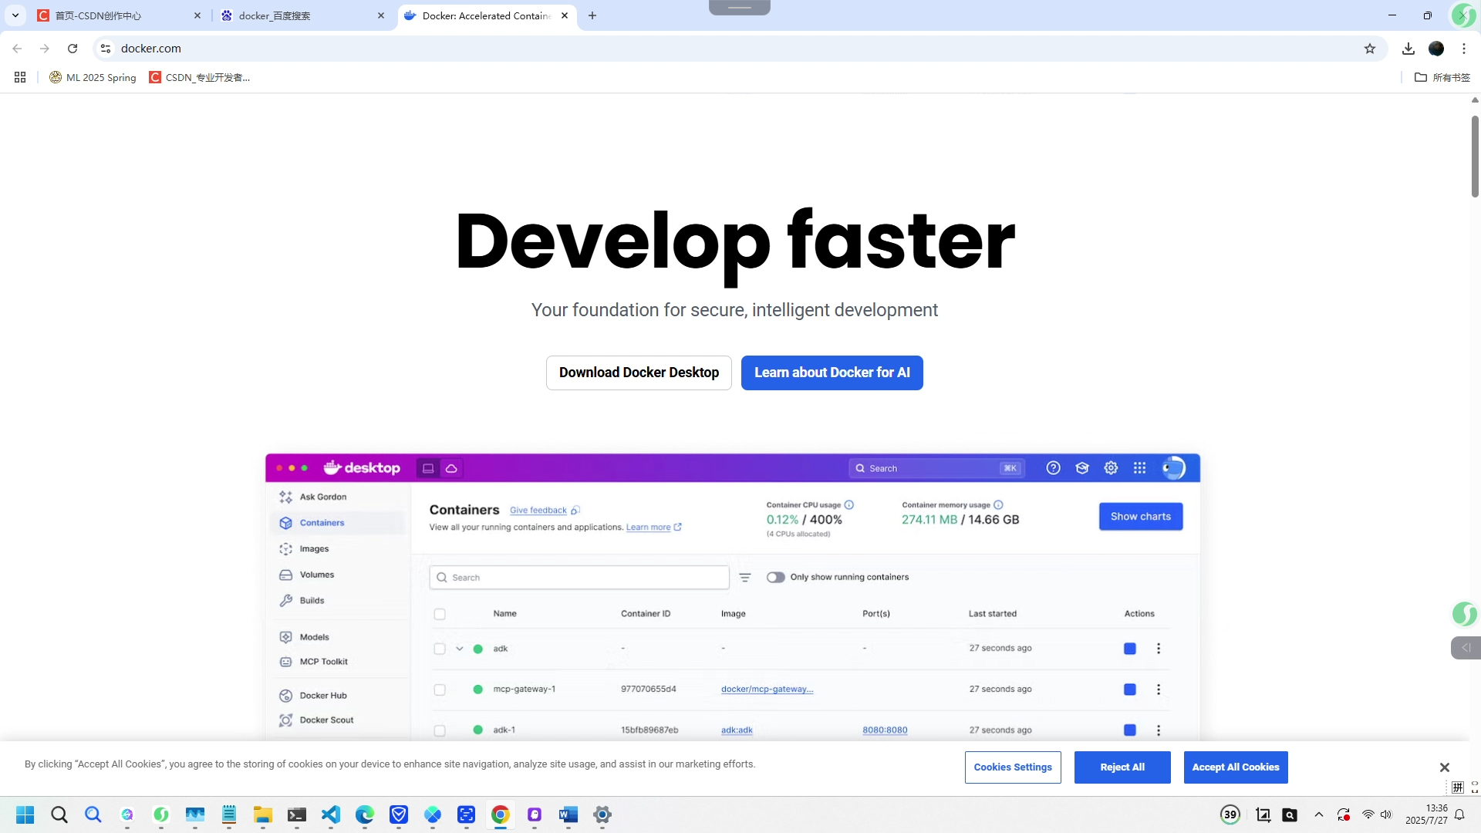This screenshot has width=1481, height=833.
Task: Open the learning center graduation cap icon
Action: coord(1082,468)
